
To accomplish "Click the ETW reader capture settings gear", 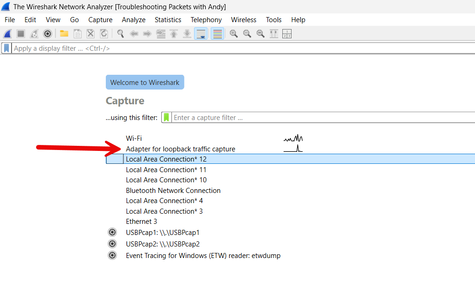I will (x=112, y=255).
